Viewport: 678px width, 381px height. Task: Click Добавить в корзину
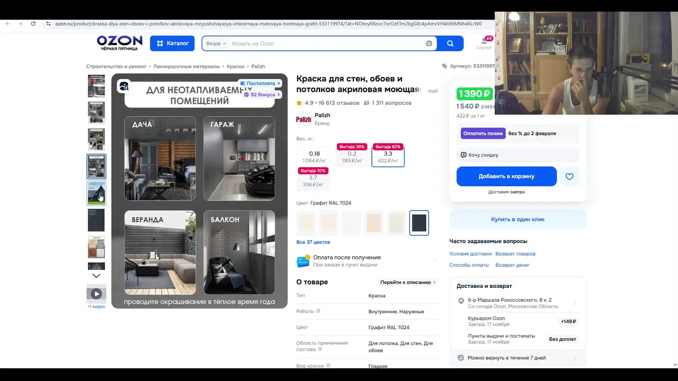(x=506, y=176)
